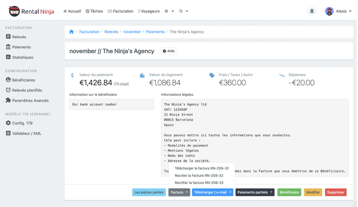This screenshot has height=207, width=358.
Task: Click the €1,426.84 payment value
Action: tap(96, 83)
